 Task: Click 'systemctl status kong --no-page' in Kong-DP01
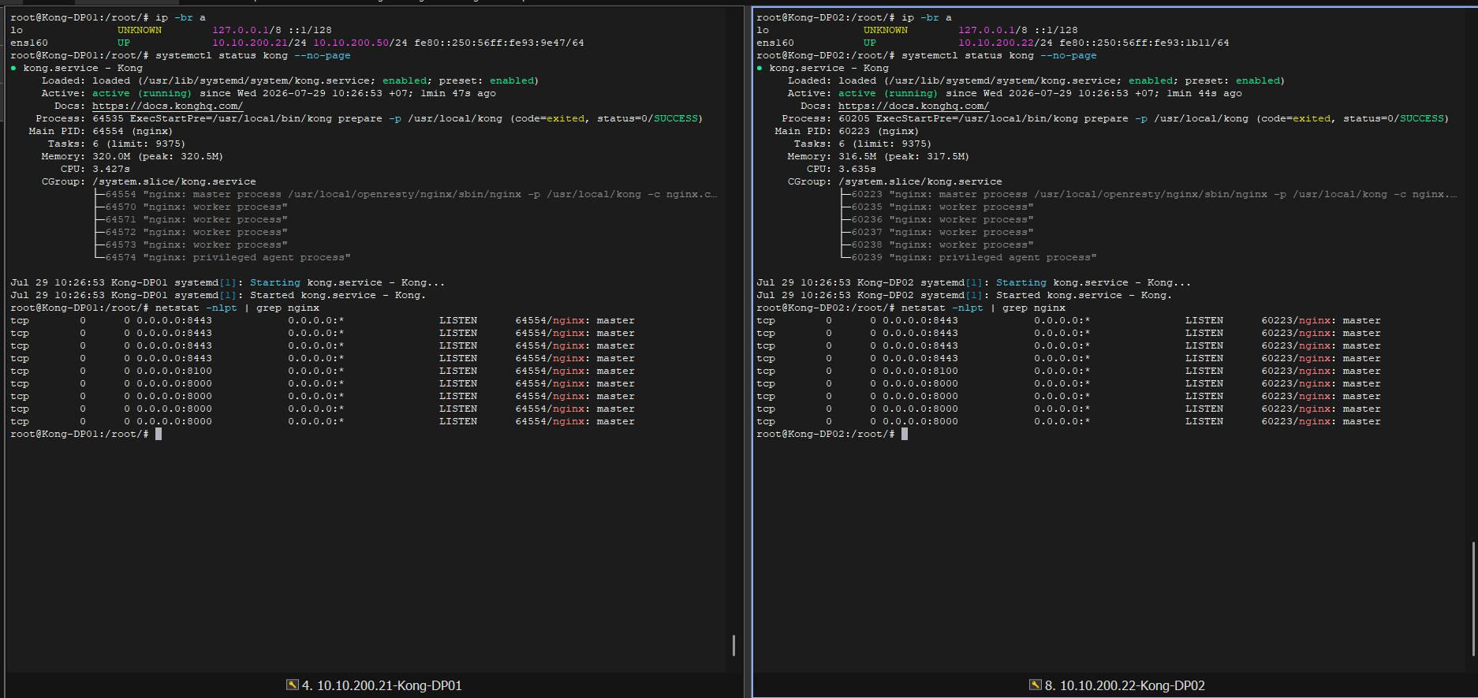(x=253, y=55)
